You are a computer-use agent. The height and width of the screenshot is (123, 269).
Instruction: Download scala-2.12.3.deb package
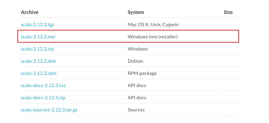[38, 61]
